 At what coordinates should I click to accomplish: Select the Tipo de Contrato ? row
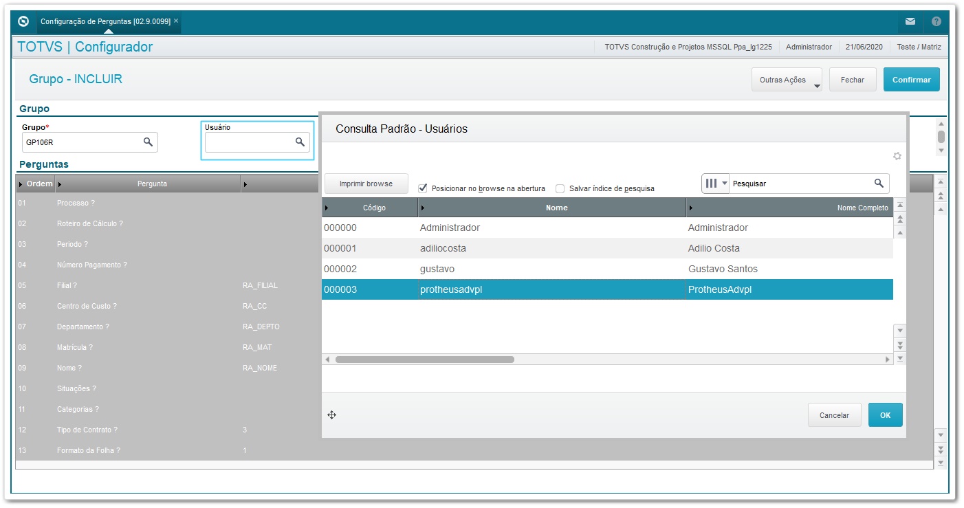[167, 430]
